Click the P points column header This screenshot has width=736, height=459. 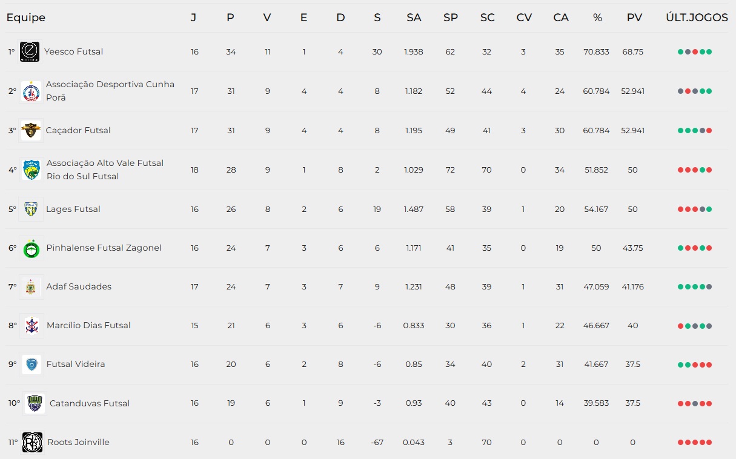230,18
